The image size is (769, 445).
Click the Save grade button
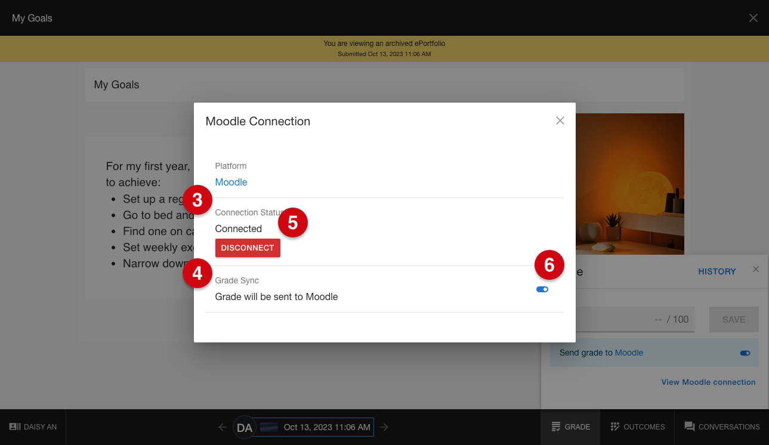[x=734, y=320]
